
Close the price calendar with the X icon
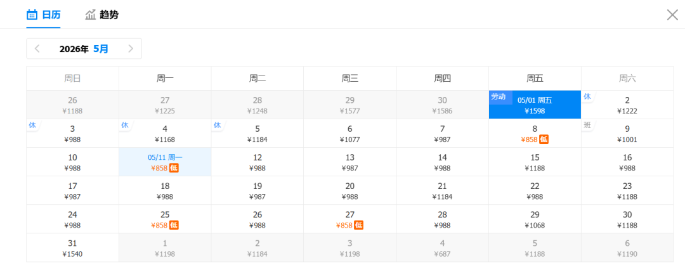(x=672, y=15)
